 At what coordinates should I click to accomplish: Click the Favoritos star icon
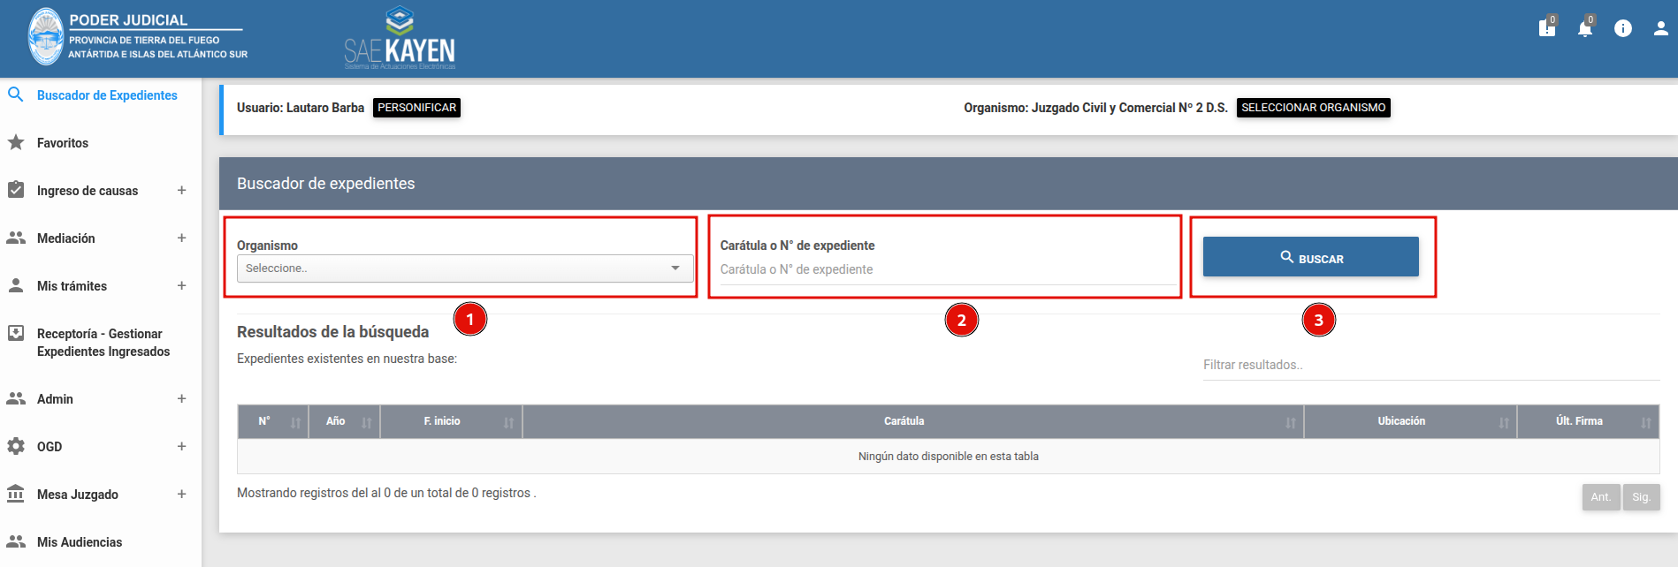coord(16,142)
